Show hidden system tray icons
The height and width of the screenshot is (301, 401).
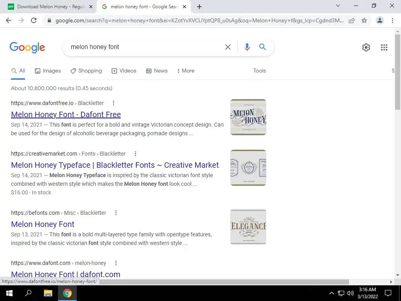(331, 293)
